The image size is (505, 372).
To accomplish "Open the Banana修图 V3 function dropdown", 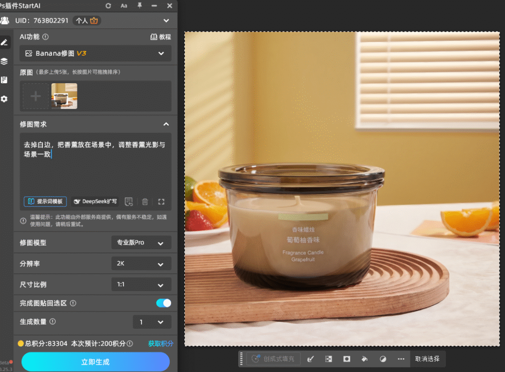I will coord(95,53).
